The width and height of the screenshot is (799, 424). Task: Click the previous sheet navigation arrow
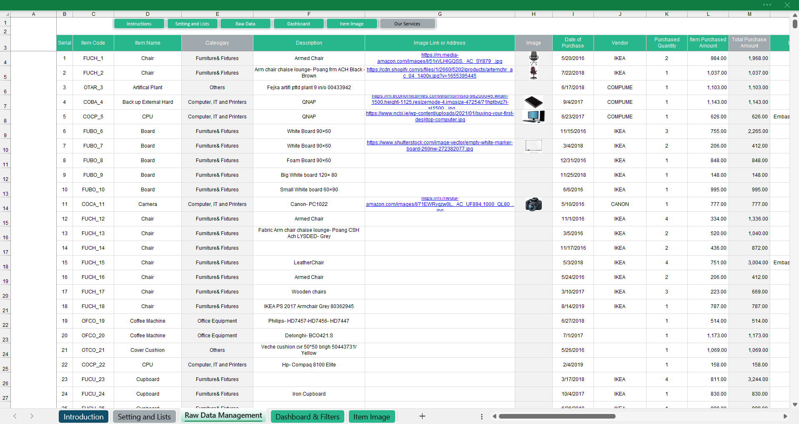pos(15,416)
